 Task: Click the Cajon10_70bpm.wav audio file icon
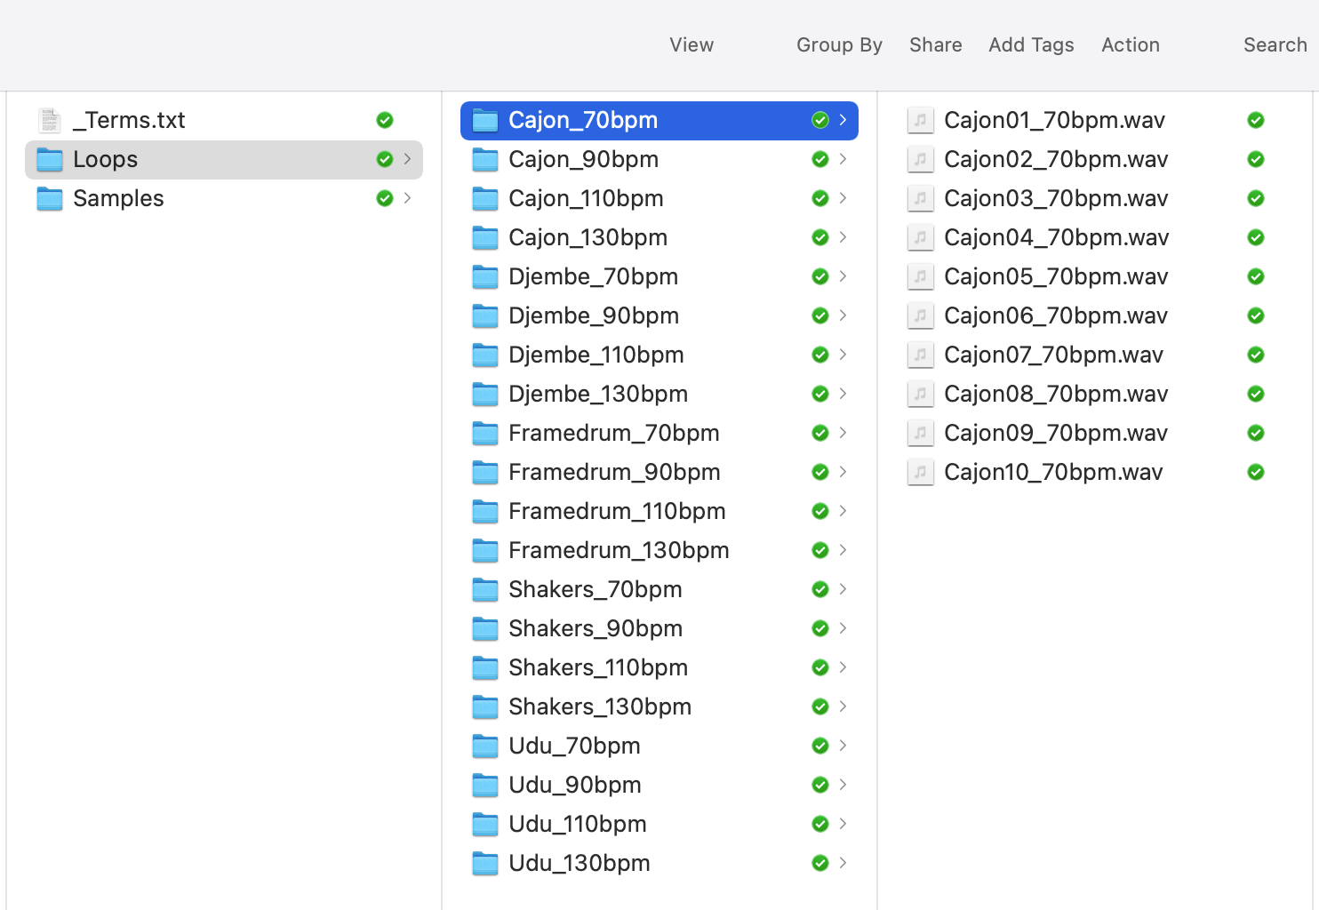pyautogui.click(x=921, y=472)
